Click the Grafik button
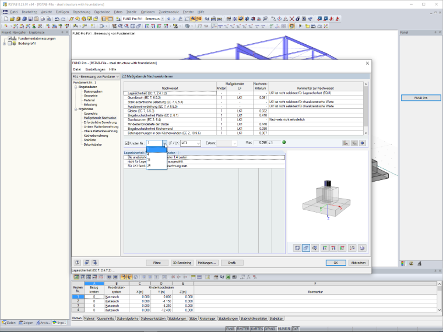 231,263
